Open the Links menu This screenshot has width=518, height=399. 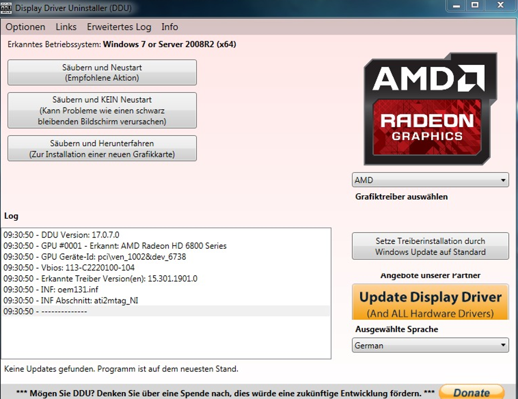point(66,26)
